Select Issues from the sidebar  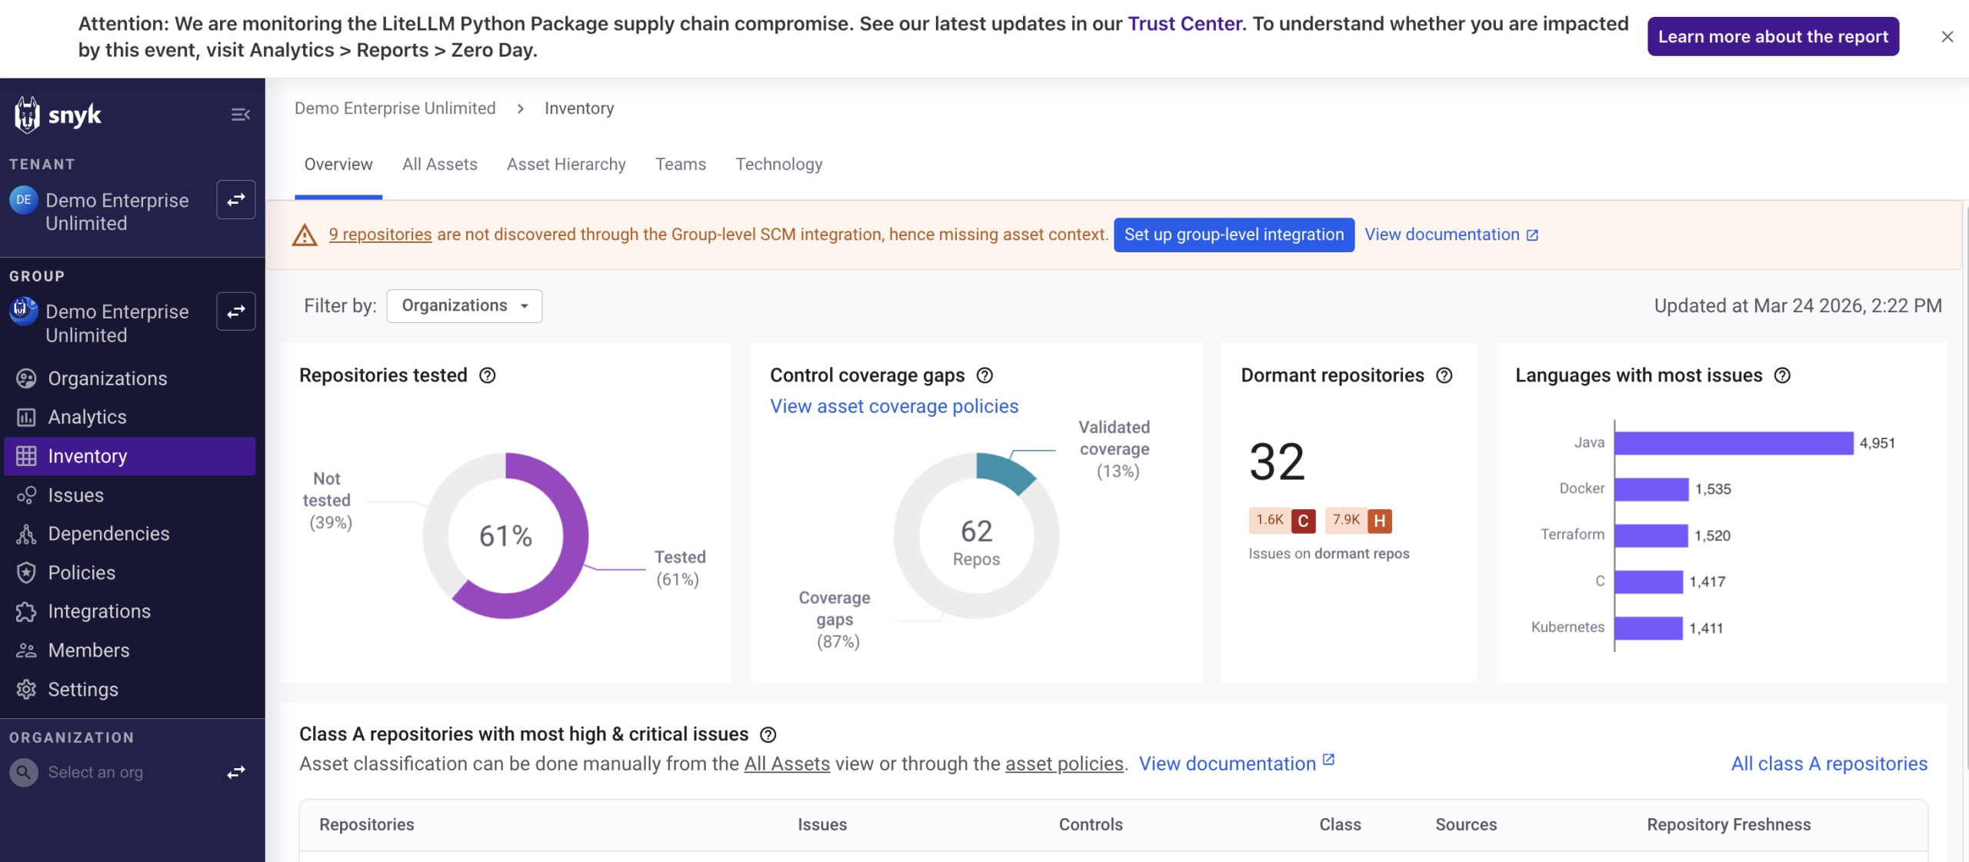pos(75,494)
